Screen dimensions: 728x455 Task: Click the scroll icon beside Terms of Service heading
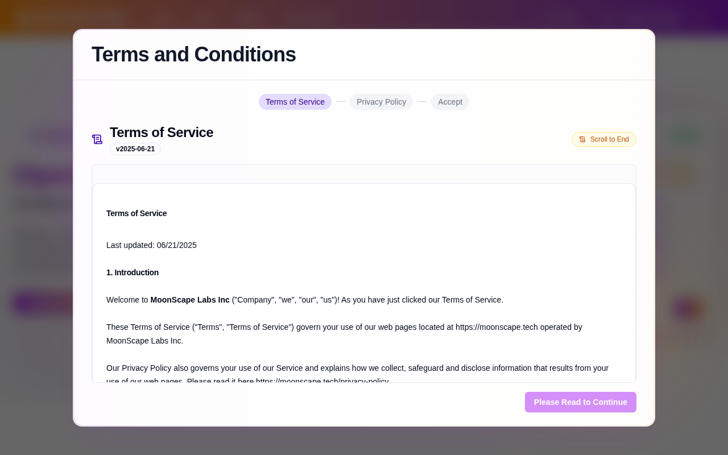(97, 139)
